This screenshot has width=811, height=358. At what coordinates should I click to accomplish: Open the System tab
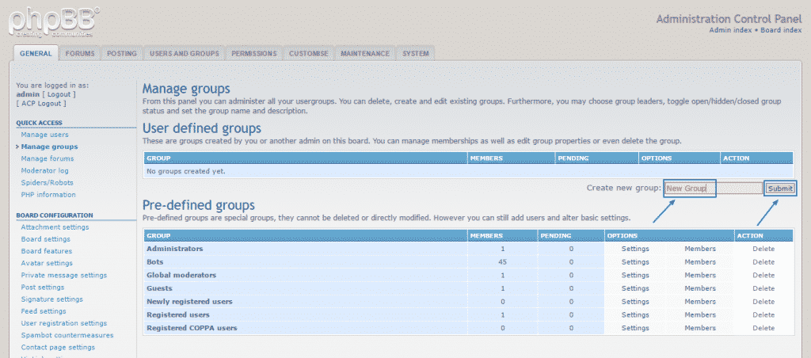(415, 53)
